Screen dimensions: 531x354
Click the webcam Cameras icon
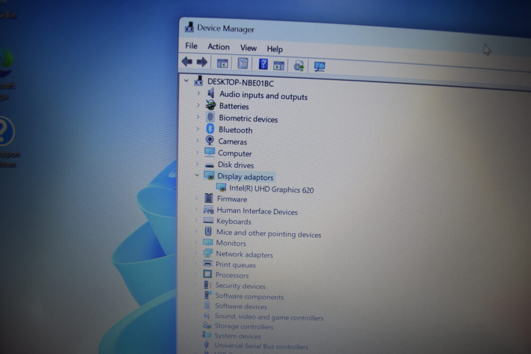tap(210, 141)
